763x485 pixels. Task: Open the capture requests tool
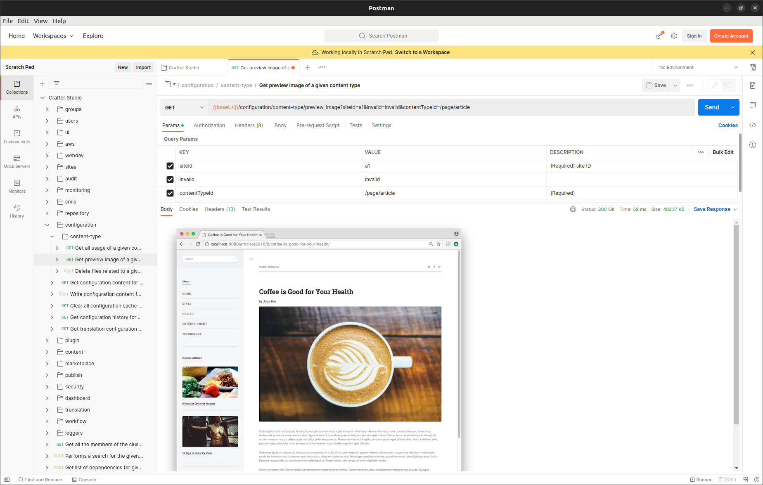click(x=659, y=36)
